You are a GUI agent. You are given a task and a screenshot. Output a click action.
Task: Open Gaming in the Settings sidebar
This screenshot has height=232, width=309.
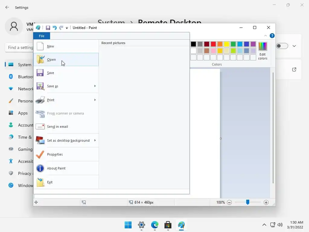(x=19, y=149)
